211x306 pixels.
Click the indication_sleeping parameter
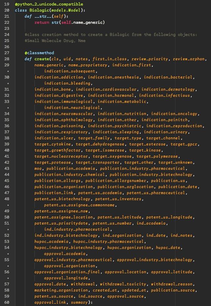tap(116, 132)
